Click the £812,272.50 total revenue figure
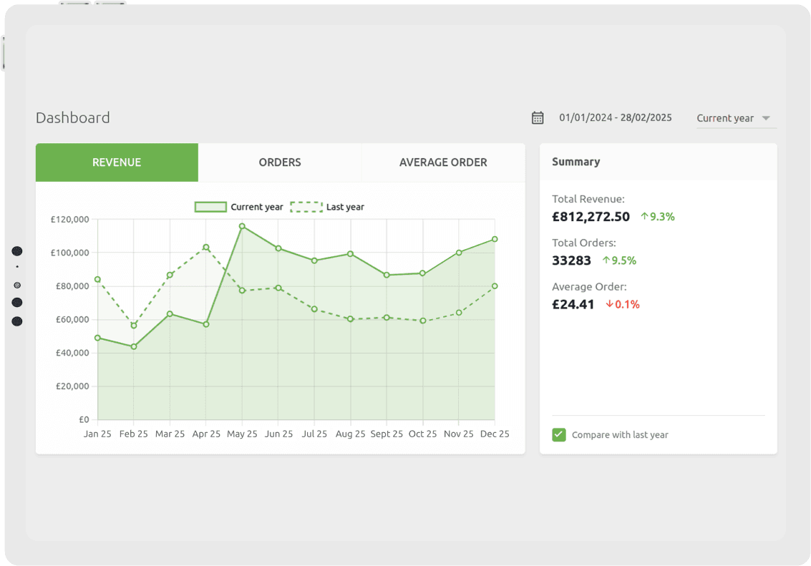 590,216
